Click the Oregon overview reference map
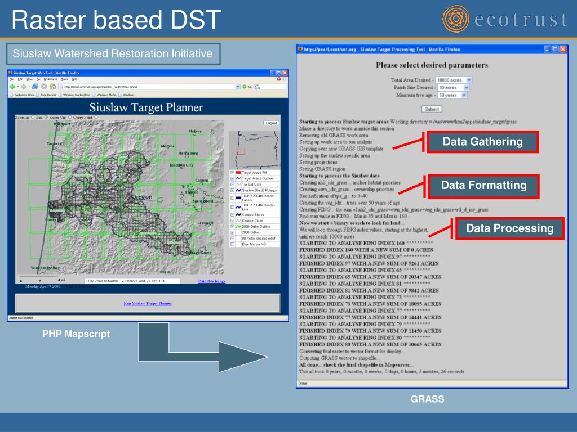 click(x=254, y=150)
